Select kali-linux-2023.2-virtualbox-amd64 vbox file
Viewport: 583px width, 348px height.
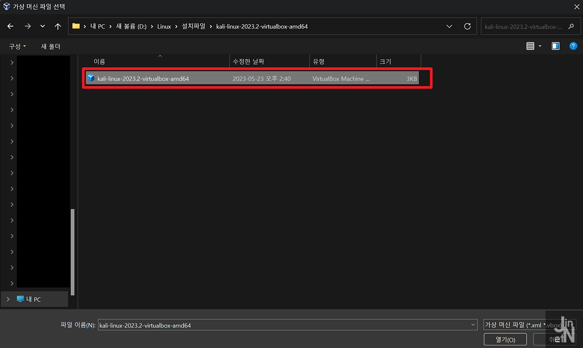[x=252, y=78]
